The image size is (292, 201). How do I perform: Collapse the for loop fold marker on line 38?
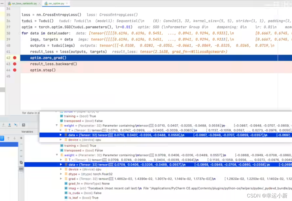tap(19, 33)
